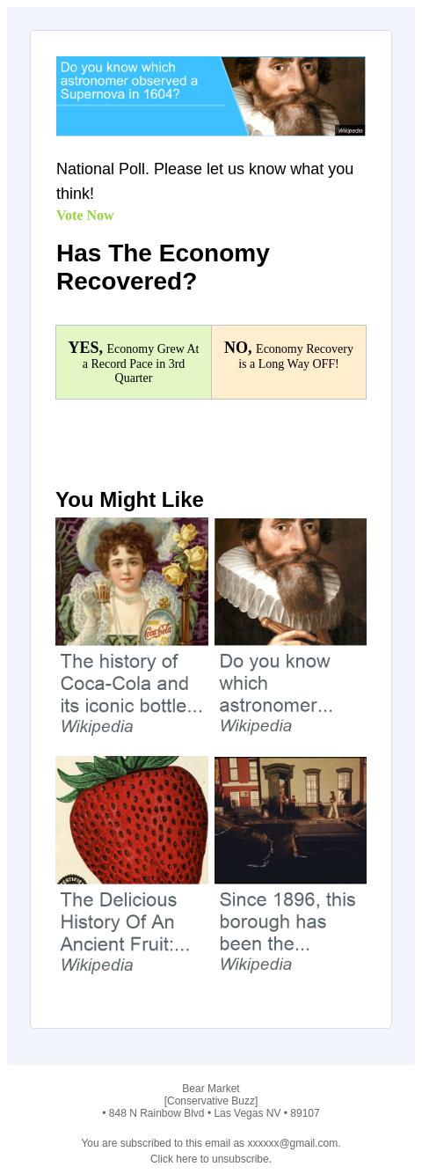Read 'Do you know which astronomer' article
Viewport: 422px width, 1174px height.
click(x=275, y=683)
